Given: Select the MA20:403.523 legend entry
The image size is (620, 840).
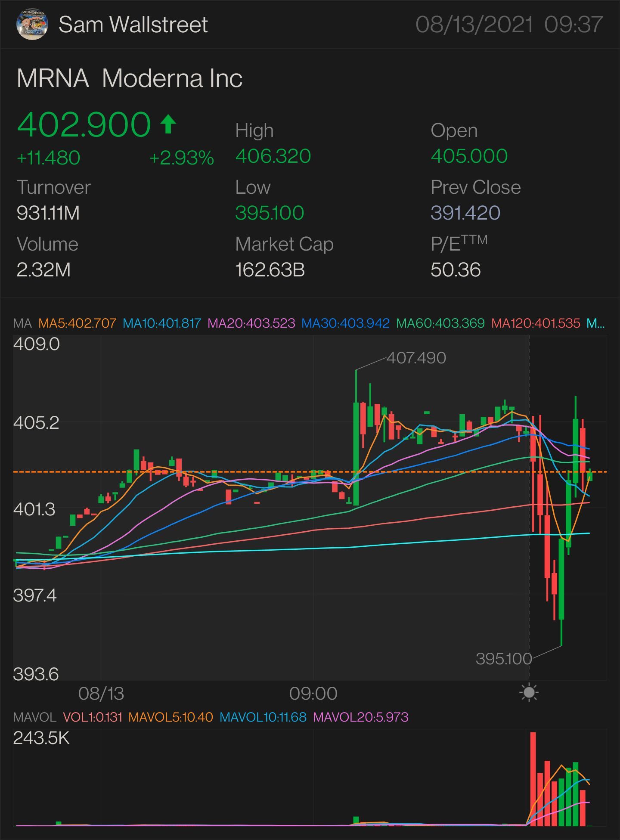Looking at the screenshot, I should pos(251,323).
